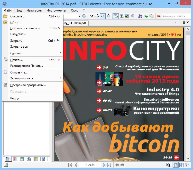The width and height of the screenshot is (193, 170).
Task: Open bookmarks sidebar tab icon
Action: point(15,159)
